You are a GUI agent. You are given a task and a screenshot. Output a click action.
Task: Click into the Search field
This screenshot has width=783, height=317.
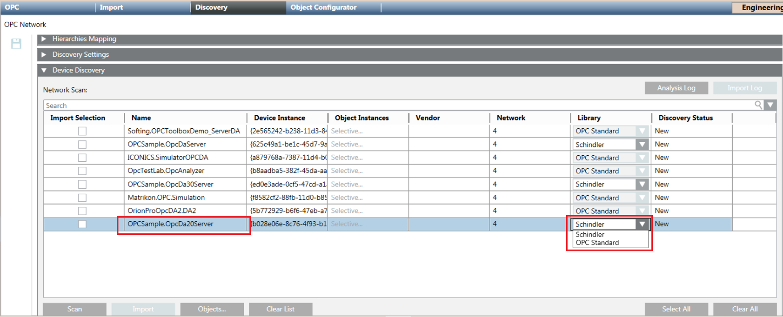pyautogui.click(x=395, y=106)
